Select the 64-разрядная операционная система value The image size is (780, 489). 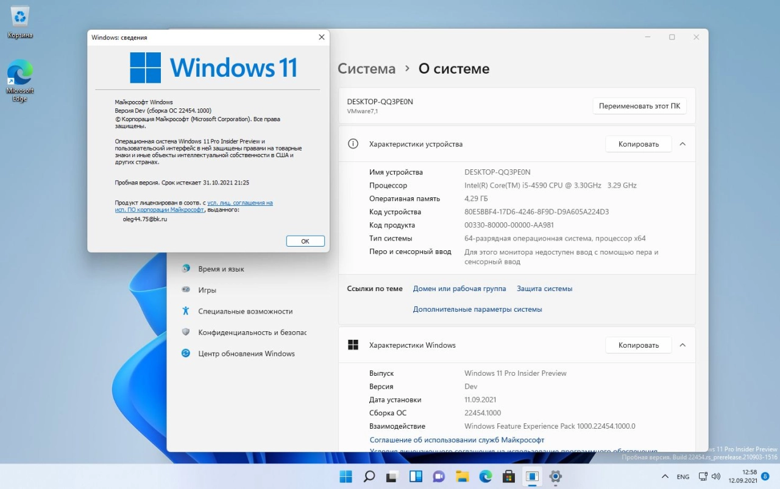click(x=555, y=239)
